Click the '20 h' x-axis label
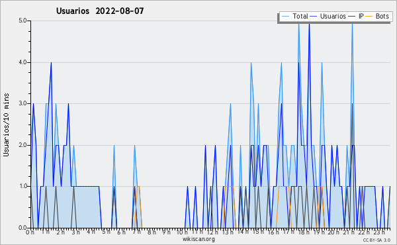 point(333,232)
